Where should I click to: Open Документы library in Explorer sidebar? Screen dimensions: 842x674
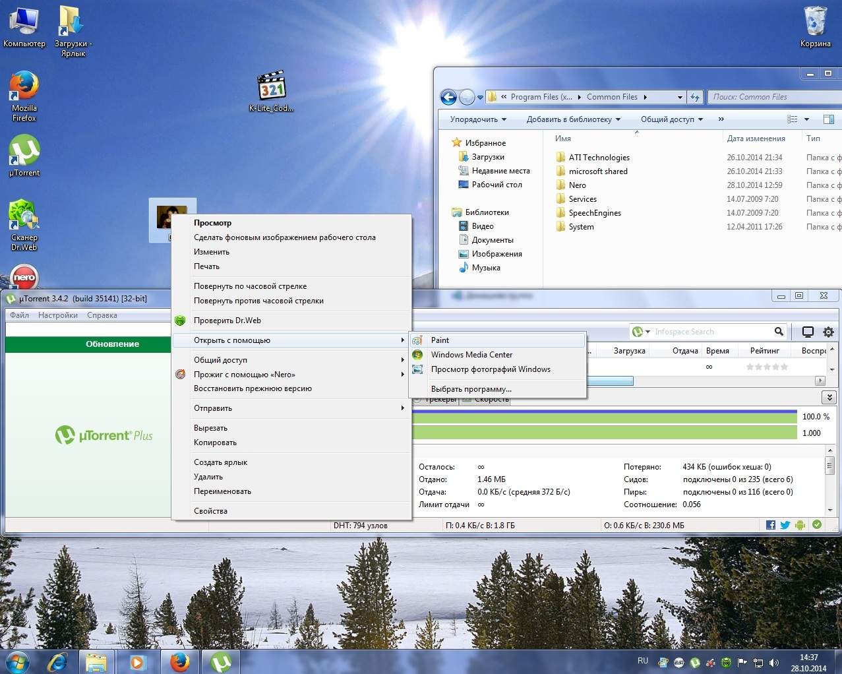pyautogui.click(x=486, y=240)
